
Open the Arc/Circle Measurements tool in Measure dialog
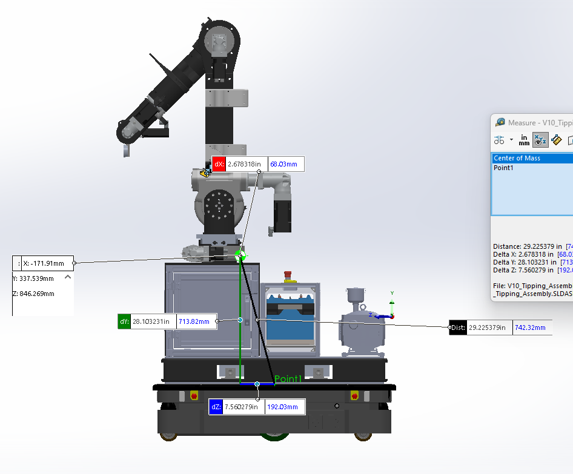[x=499, y=139]
